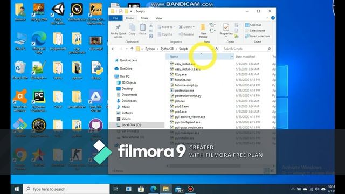Switch to the View ribbon tab
This screenshot has width=345, height=194.
pos(159,18)
